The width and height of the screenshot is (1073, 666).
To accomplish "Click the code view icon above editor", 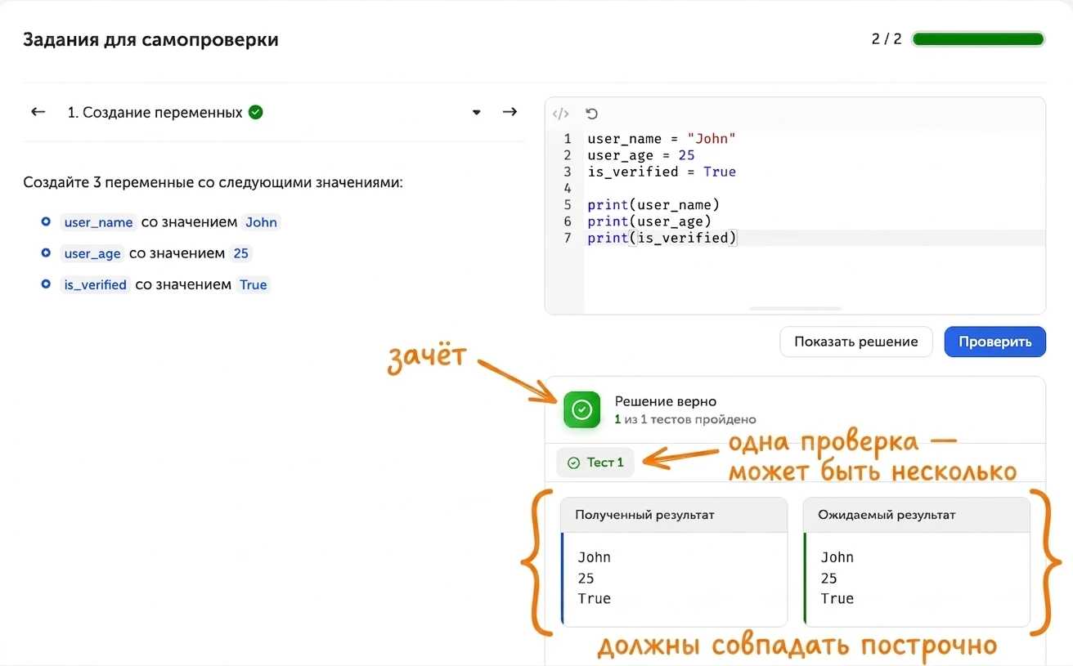I will tap(560, 114).
